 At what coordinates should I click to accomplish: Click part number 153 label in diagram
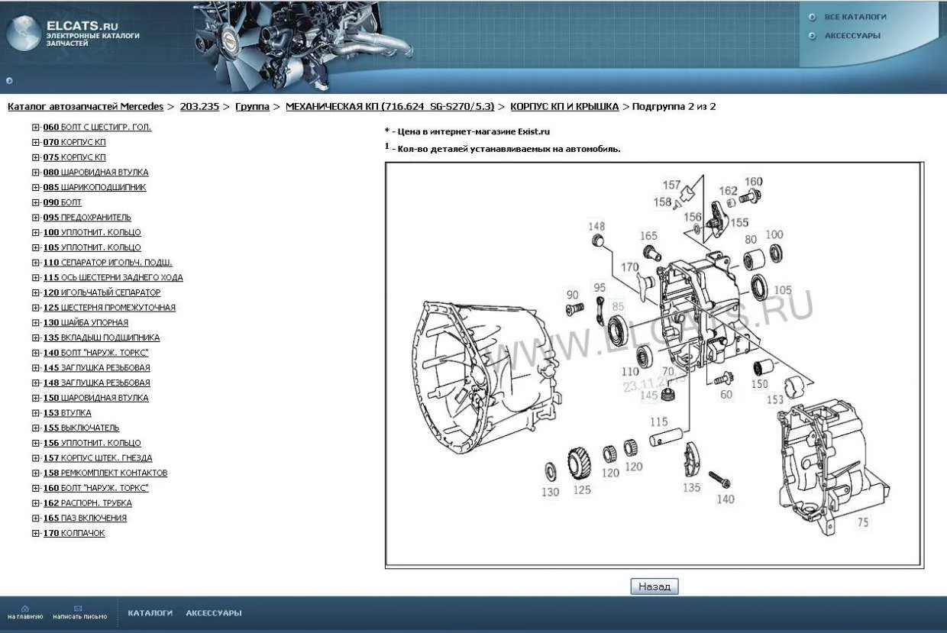(x=774, y=399)
